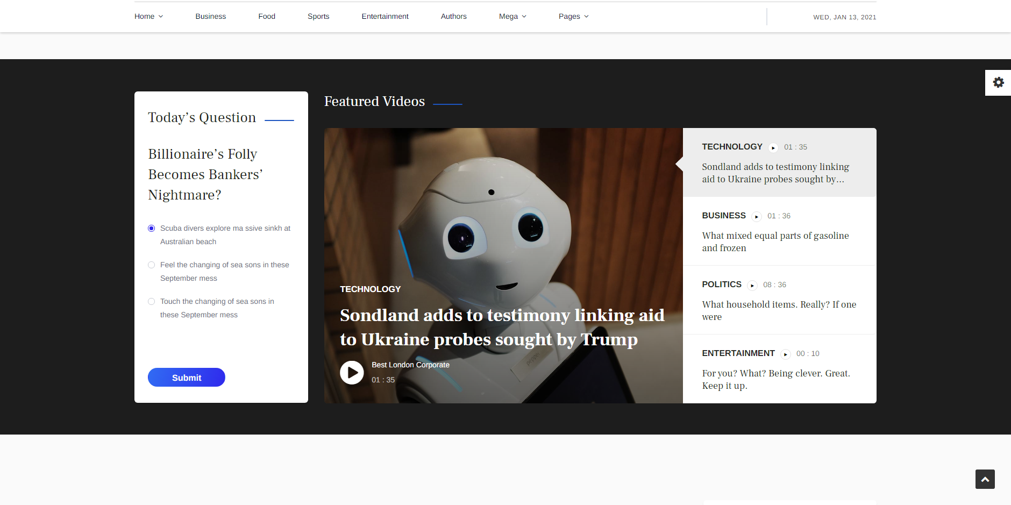Click play icon beside BUSINESS 01:36

point(757,217)
